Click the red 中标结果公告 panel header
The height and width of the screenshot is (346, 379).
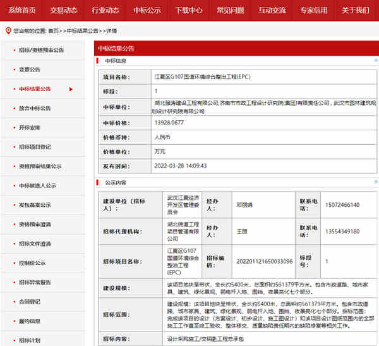pos(236,49)
